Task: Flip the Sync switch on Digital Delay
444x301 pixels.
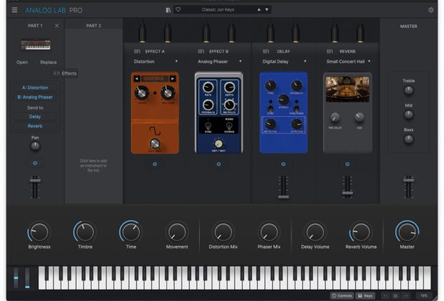Action: (x=271, y=108)
